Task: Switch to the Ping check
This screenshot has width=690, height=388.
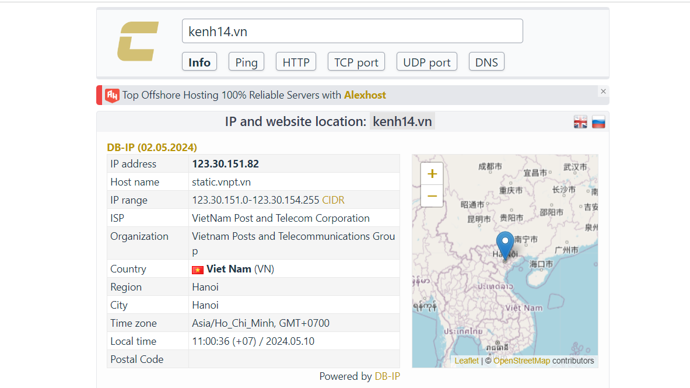Action: 246,61
